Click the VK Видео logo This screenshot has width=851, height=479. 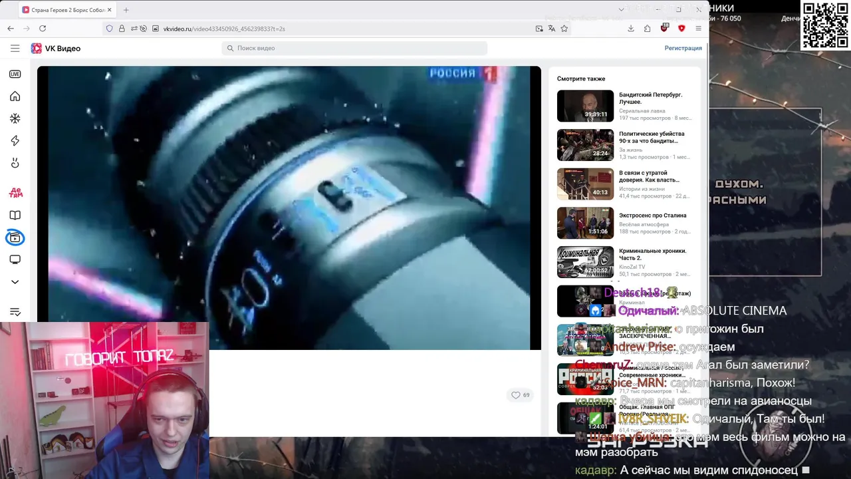[56, 49]
